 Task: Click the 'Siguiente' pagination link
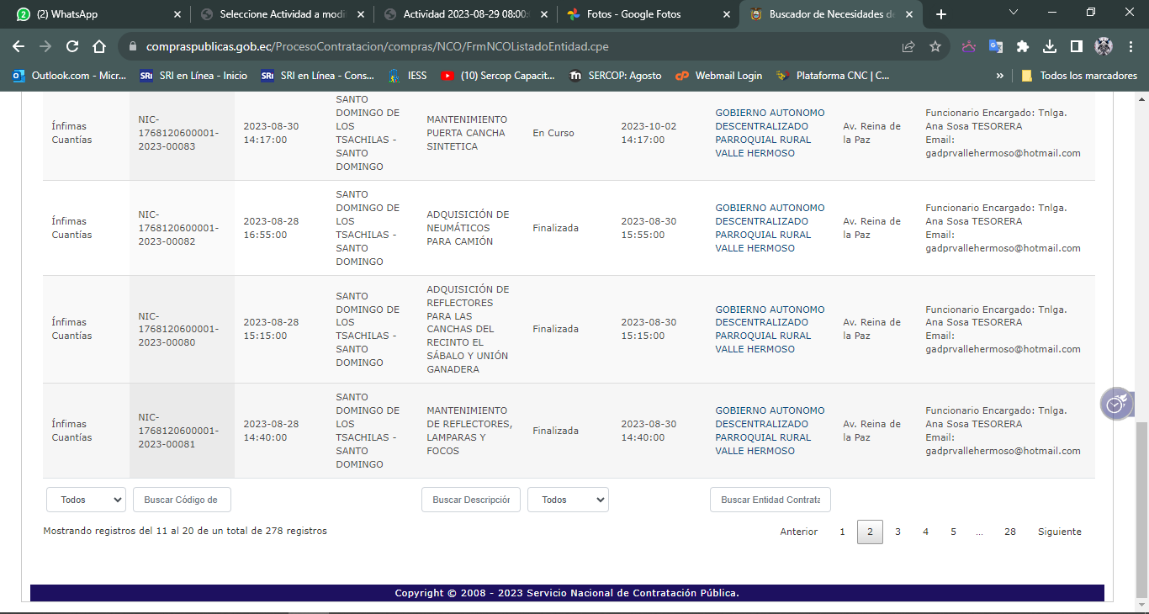point(1059,532)
